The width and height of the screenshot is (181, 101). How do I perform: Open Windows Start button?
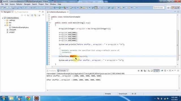pos(4,98)
